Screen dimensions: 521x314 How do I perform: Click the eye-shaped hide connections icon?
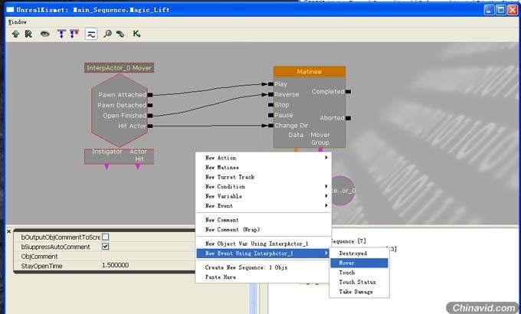45,34
